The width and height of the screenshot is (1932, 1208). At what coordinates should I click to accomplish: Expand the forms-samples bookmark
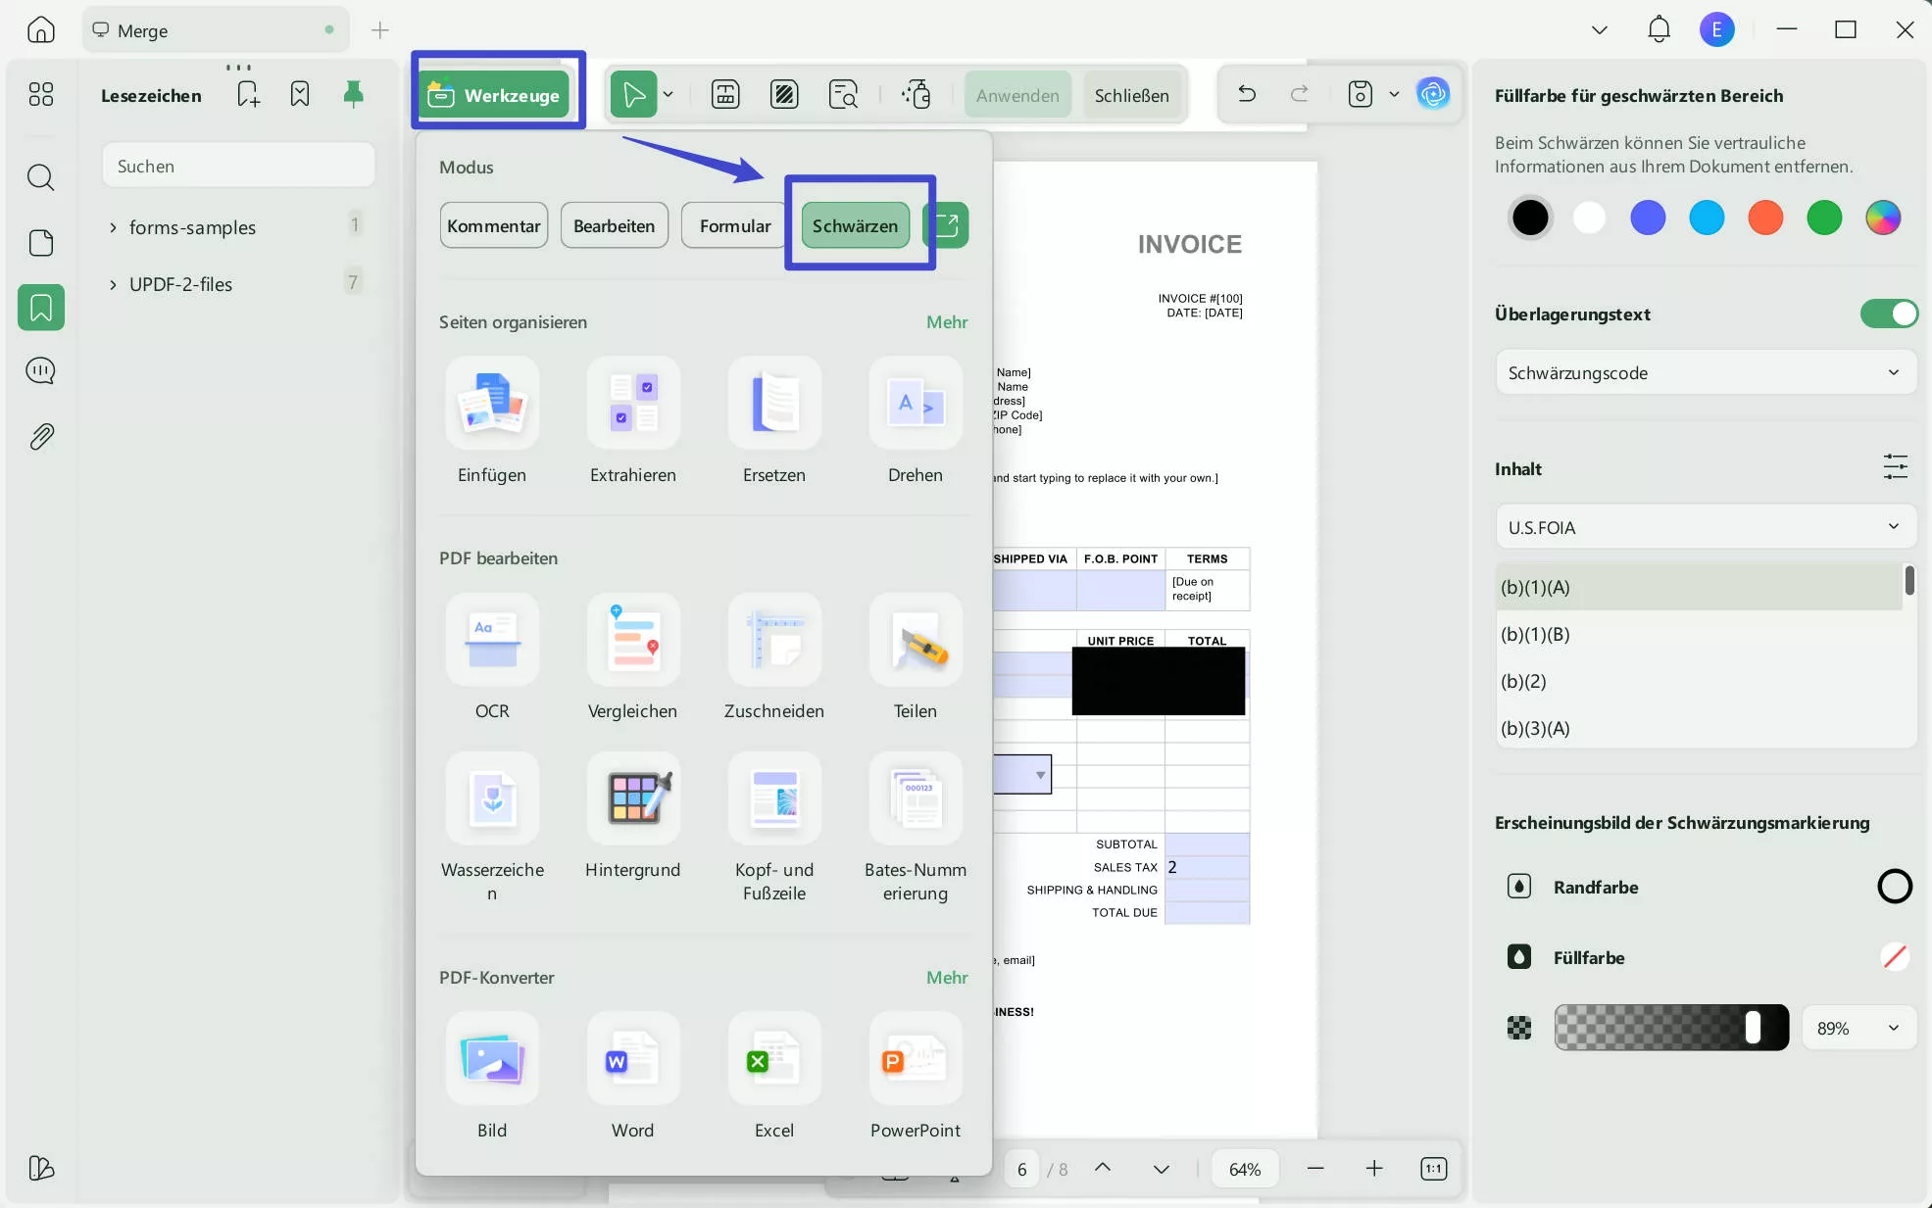tap(113, 227)
